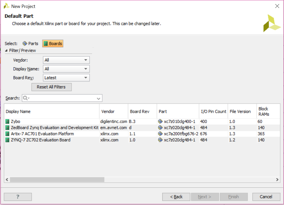Sort by Board Rev column header
The width and height of the screenshot is (284, 205).
[x=142, y=111]
